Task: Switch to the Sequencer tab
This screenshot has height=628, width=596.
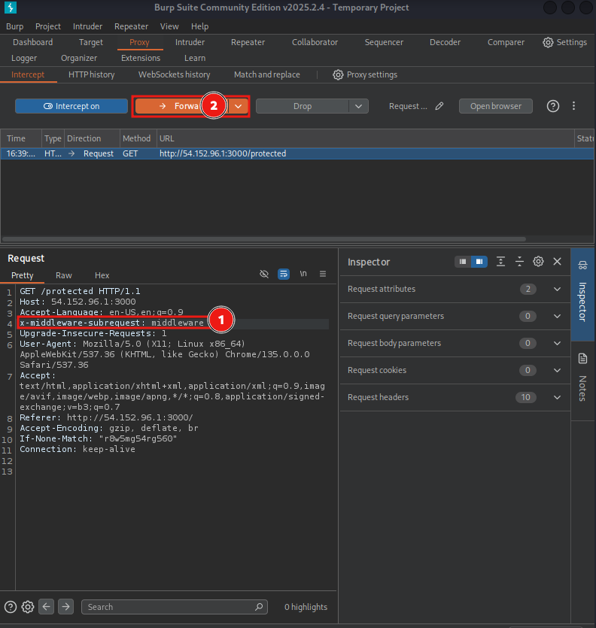Action: (384, 42)
